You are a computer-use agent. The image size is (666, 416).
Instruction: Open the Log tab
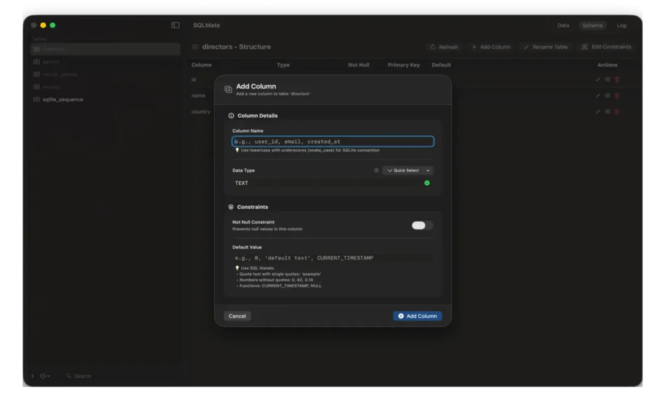[x=622, y=25]
